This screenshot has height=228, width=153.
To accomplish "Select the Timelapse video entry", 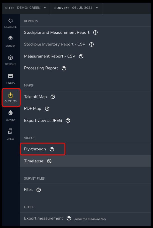I will [85, 161].
